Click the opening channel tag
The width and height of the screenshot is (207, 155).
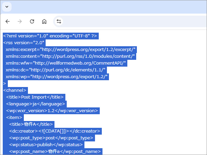point(15,90)
